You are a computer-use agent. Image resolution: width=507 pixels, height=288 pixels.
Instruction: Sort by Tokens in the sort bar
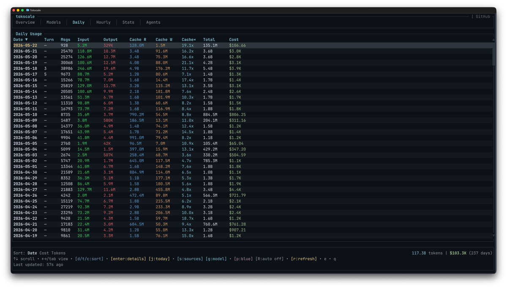pos(59,253)
